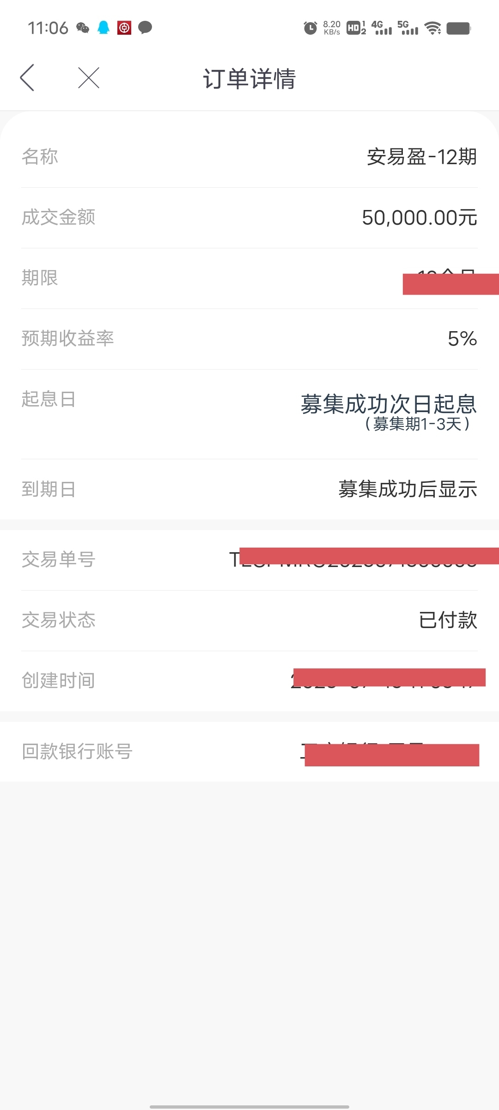Tap the 交易单号 order number row
The width and height of the screenshot is (499, 1110).
pyautogui.click(x=249, y=560)
